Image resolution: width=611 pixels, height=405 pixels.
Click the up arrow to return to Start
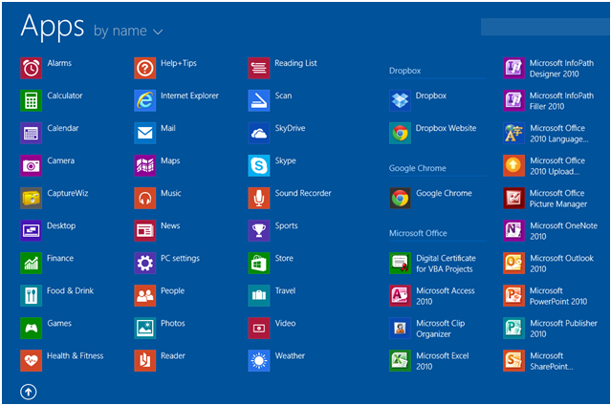click(29, 393)
